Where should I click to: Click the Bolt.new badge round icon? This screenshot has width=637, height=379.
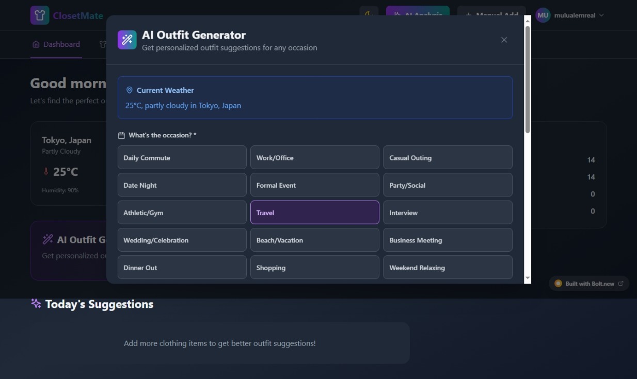point(558,284)
